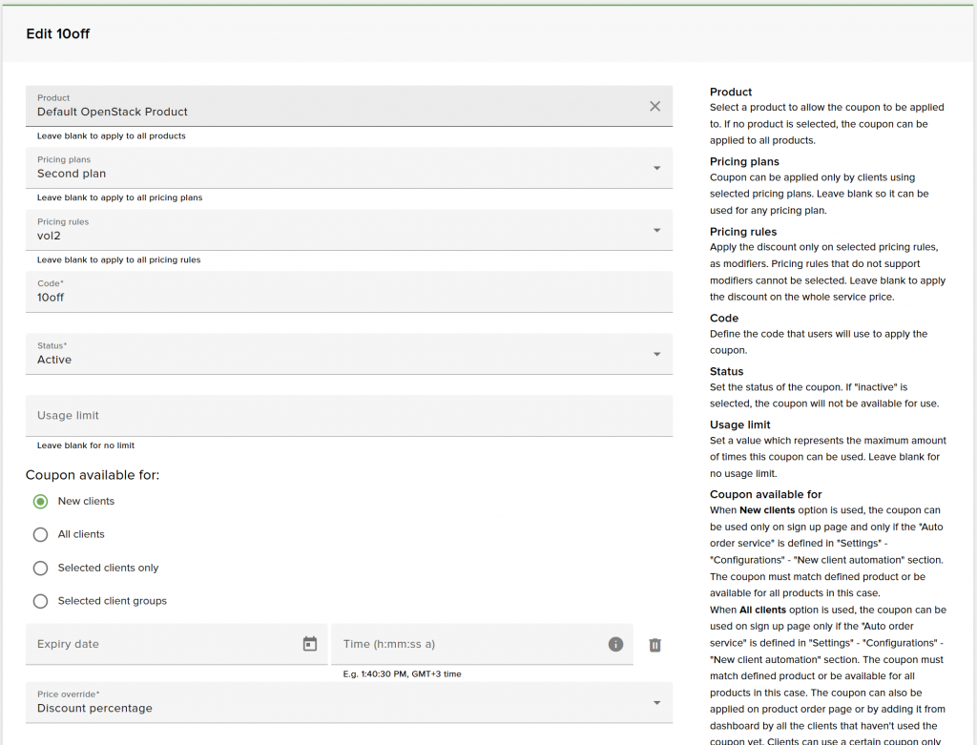
Task: Click the Product field value
Action: coord(113,112)
